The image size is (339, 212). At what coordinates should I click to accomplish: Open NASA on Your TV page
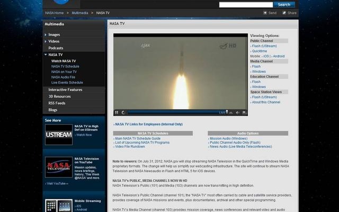coord(64,72)
